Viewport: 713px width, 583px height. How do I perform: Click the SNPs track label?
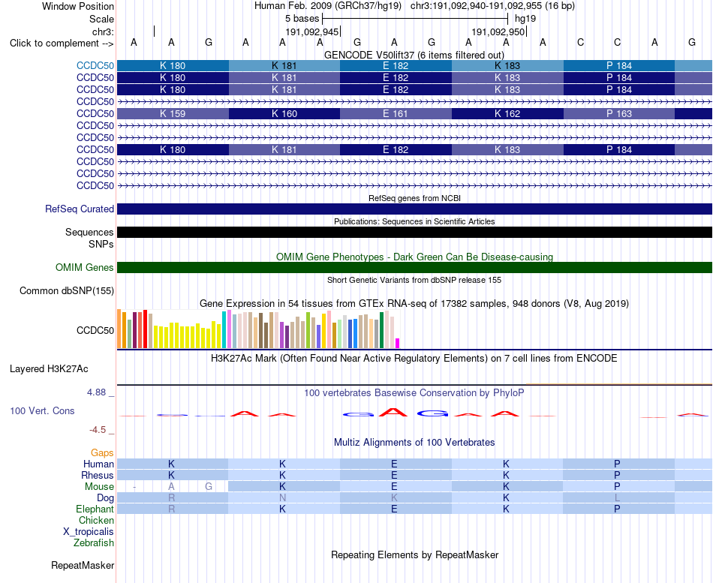point(101,244)
